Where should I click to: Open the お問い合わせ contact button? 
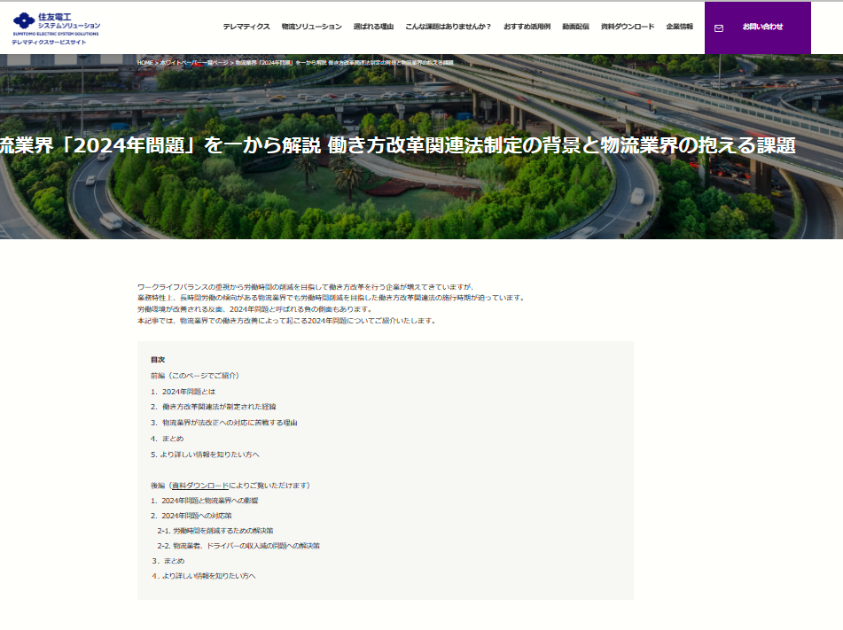click(x=758, y=27)
